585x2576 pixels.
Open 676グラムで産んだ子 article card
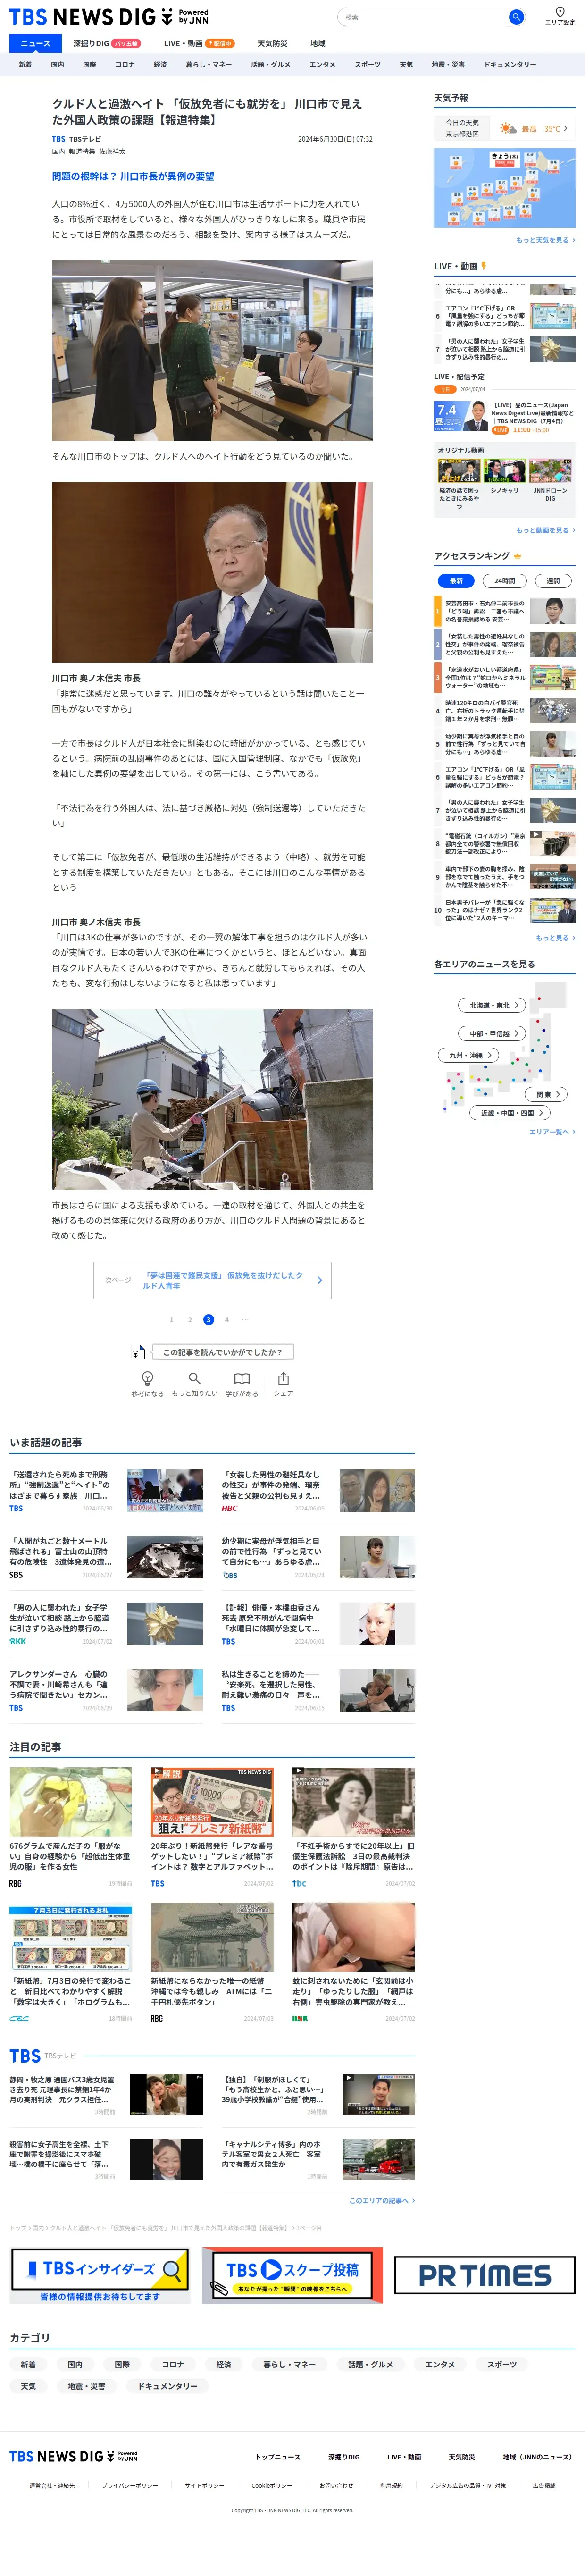tap(70, 1827)
